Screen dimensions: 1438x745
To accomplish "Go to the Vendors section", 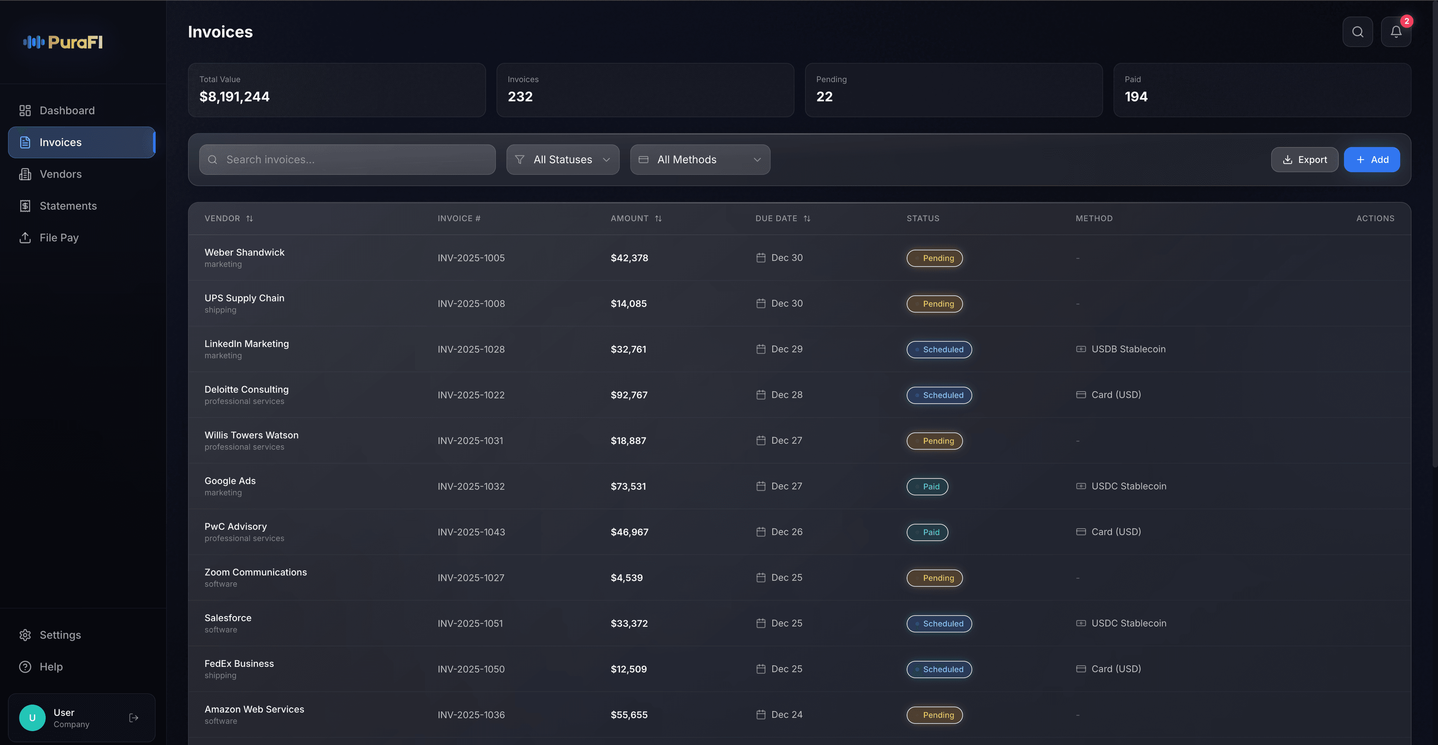I will coord(60,174).
